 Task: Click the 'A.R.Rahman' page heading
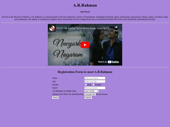click(85, 5)
